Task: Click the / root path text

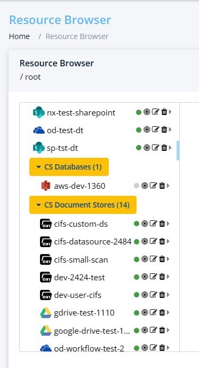Action: 30,77
